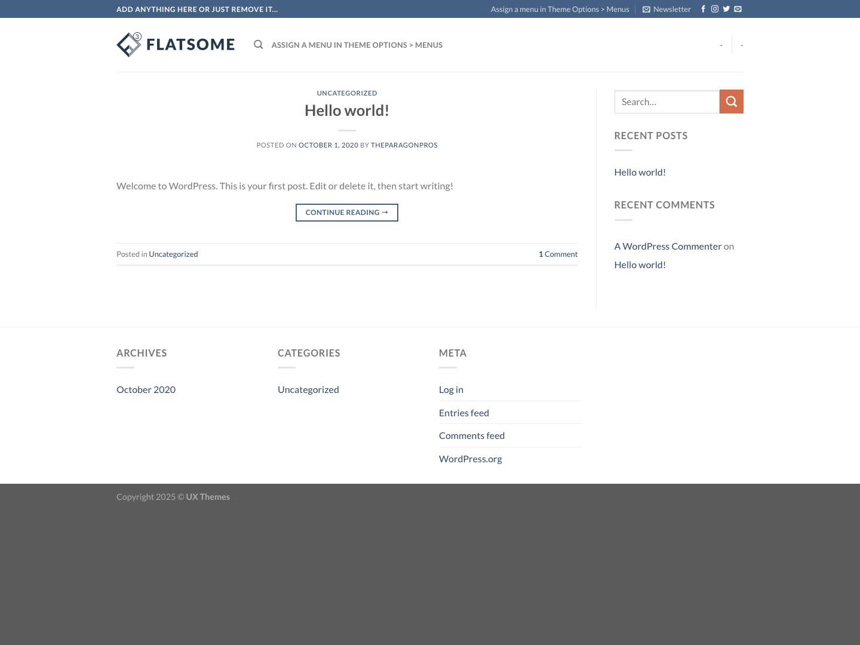Screen dimensions: 860x645
Task: Open the navigation item ASSIGN A MENU
Action: pyautogui.click(x=357, y=45)
